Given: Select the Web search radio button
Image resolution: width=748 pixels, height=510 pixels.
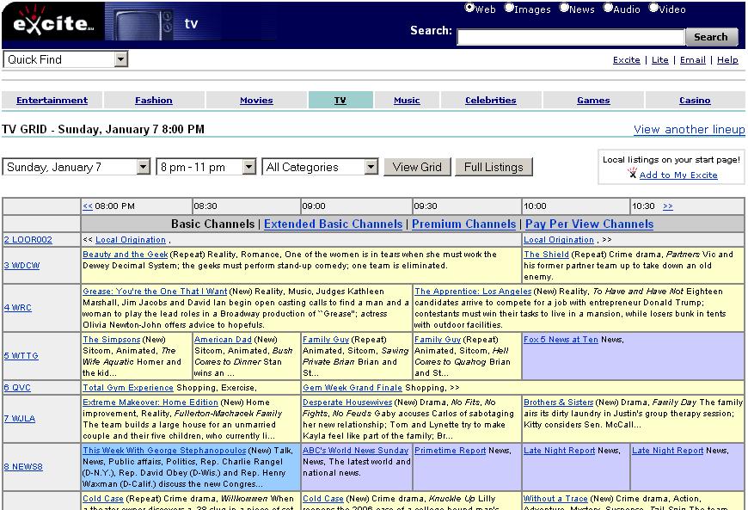Looking at the screenshot, I should (x=469, y=8).
